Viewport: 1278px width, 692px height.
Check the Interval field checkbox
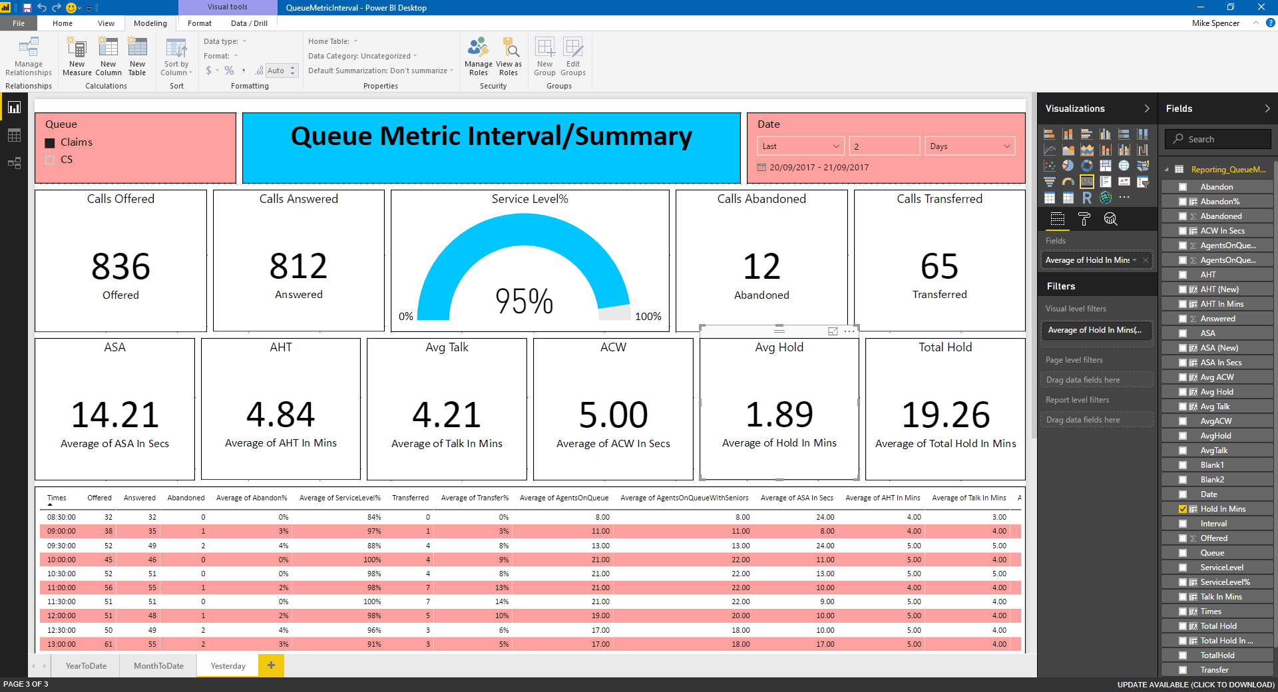(x=1183, y=524)
